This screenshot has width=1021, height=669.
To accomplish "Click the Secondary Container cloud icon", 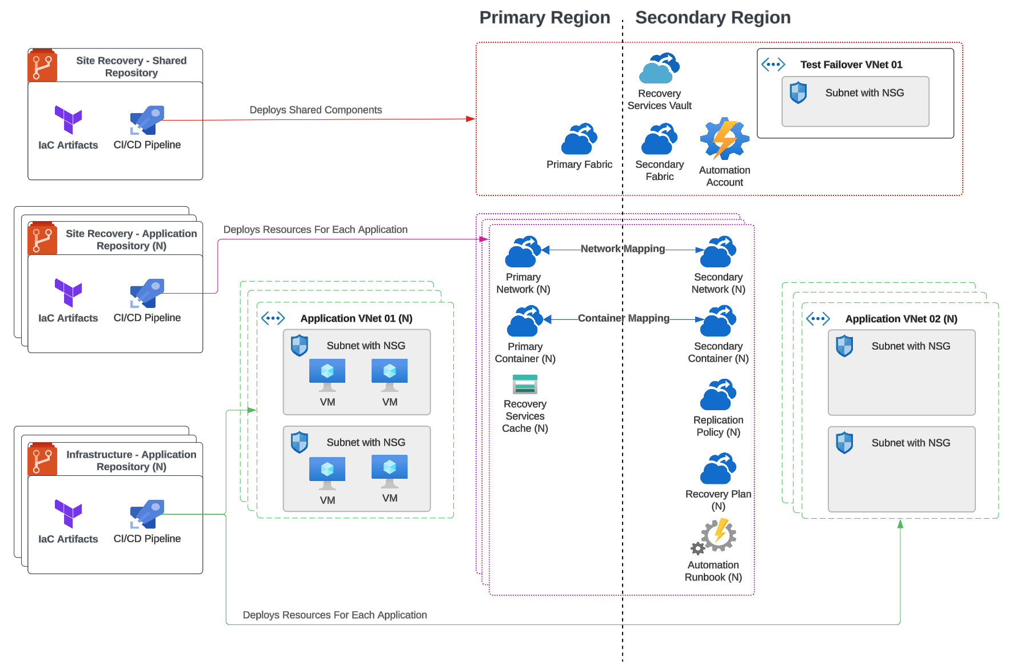I will click(718, 322).
